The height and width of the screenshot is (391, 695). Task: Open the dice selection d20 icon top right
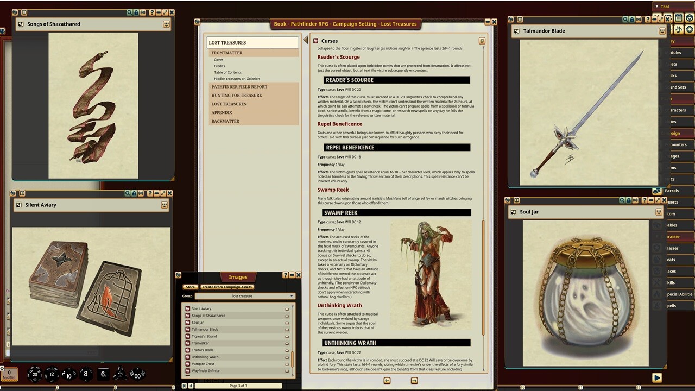[x=688, y=18]
